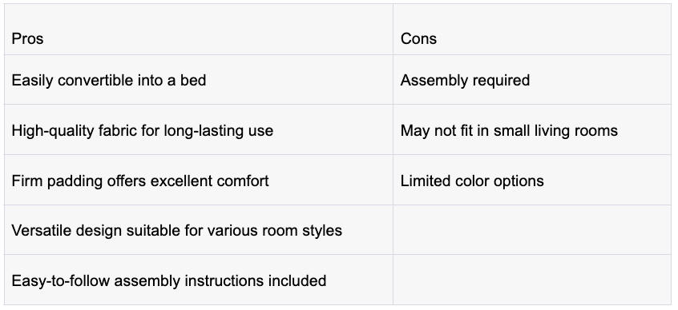The image size is (678, 310).
Task: Select 'Easily convertible into a bed' cell
Action: point(199,80)
